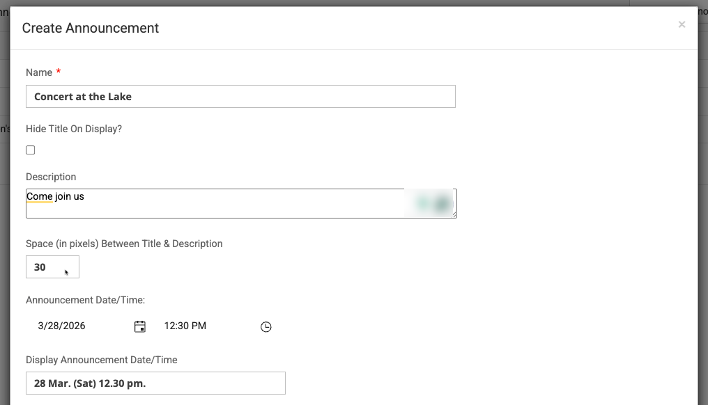Toggle the Hide Title On Display checkbox

31,150
